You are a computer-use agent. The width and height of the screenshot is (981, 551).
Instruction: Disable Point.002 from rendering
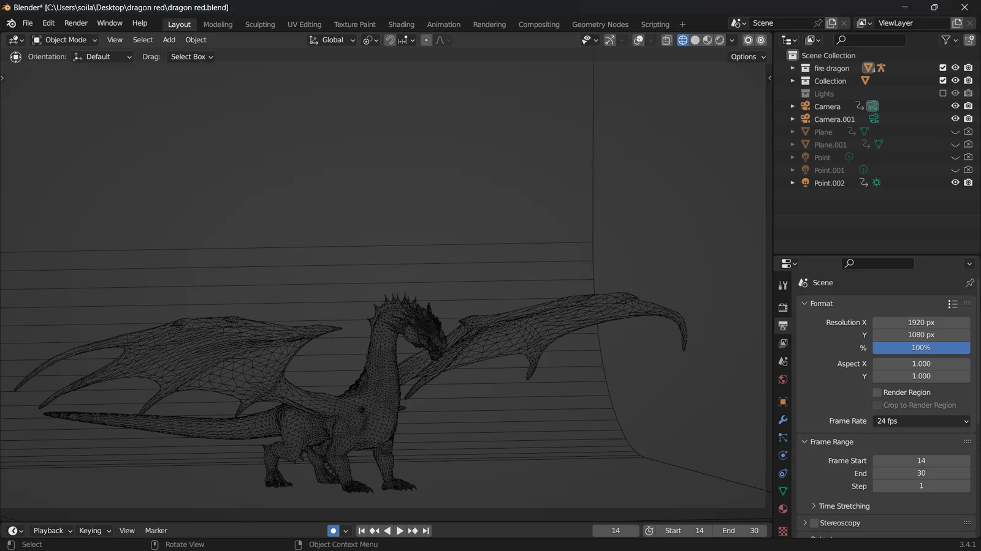968,182
